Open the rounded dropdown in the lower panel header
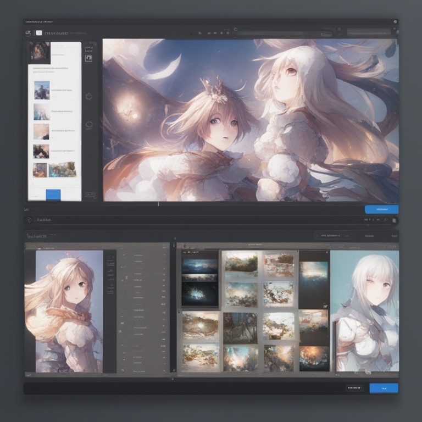Viewport: 422px width, 422px height. pos(333,235)
